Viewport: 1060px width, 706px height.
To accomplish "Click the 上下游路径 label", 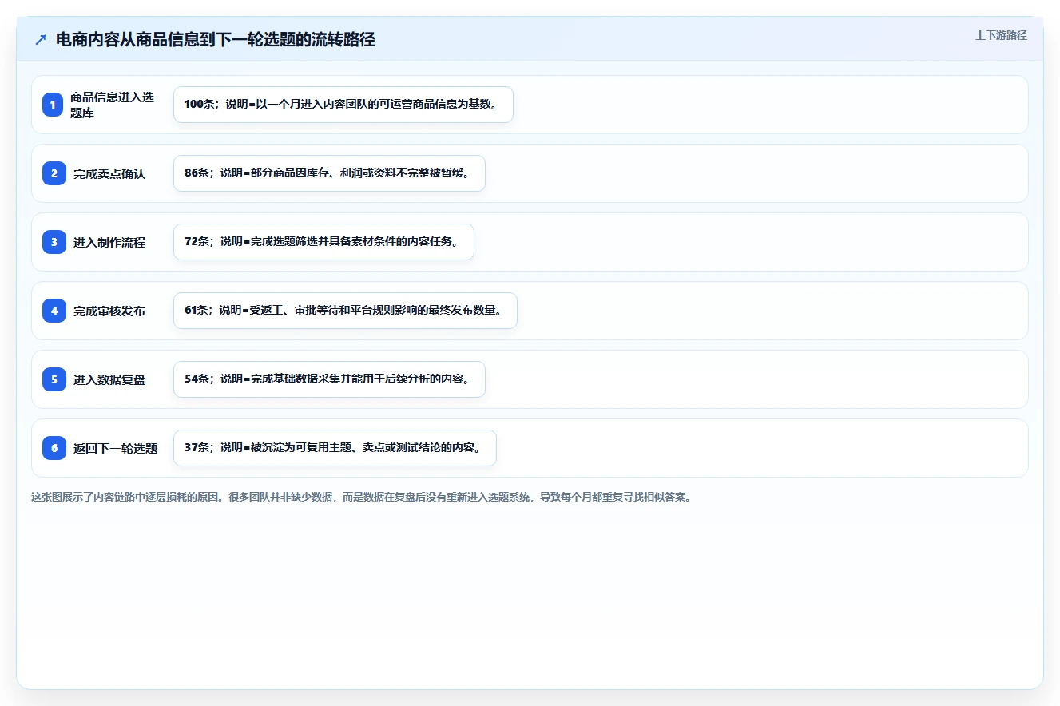I will coord(1001,35).
